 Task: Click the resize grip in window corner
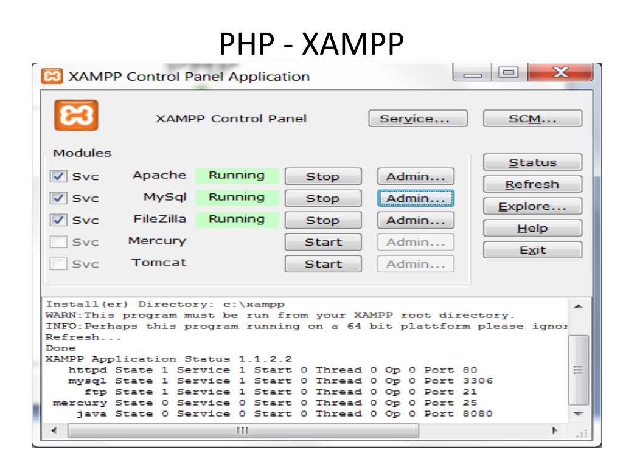click(x=582, y=433)
